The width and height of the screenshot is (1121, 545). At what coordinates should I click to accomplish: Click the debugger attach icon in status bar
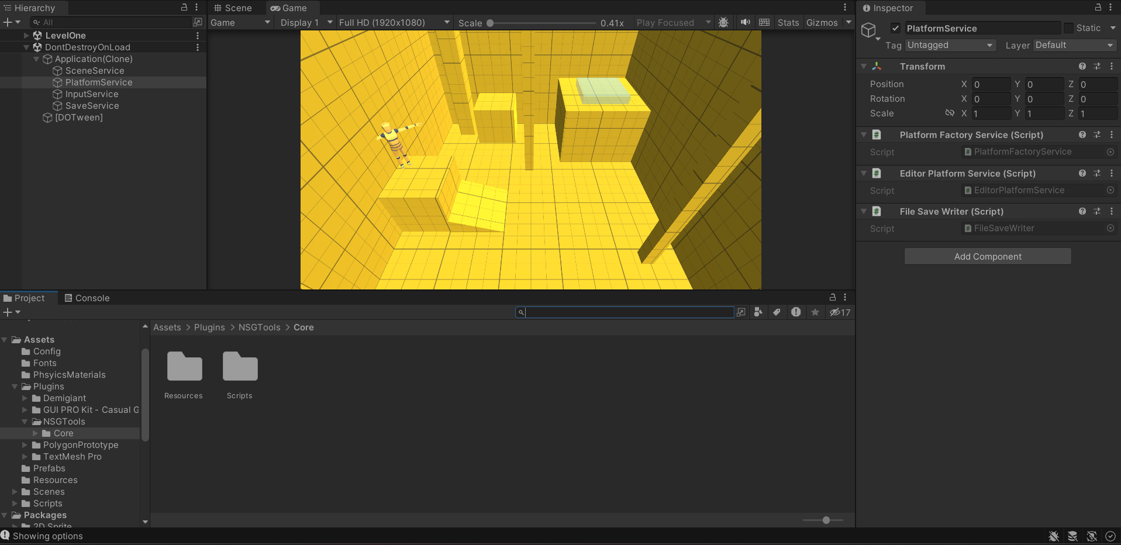click(x=1054, y=536)
